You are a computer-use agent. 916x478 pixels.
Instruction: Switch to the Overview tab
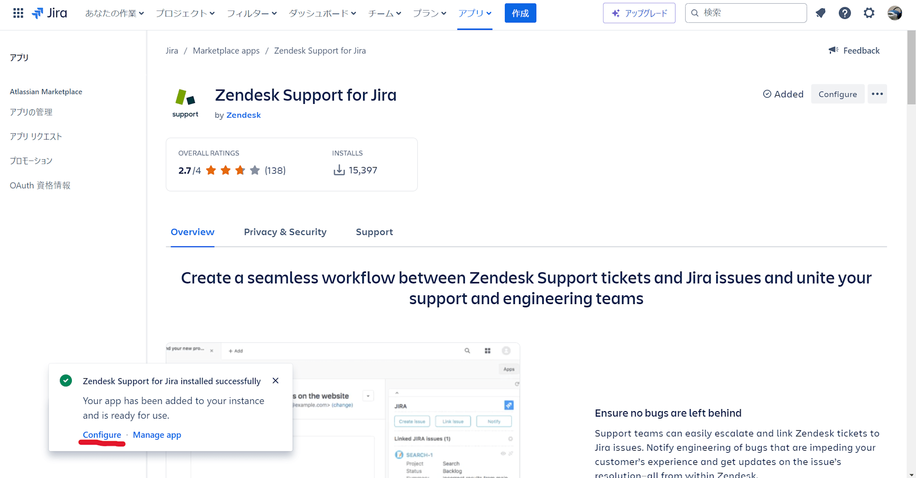[192, 232]
